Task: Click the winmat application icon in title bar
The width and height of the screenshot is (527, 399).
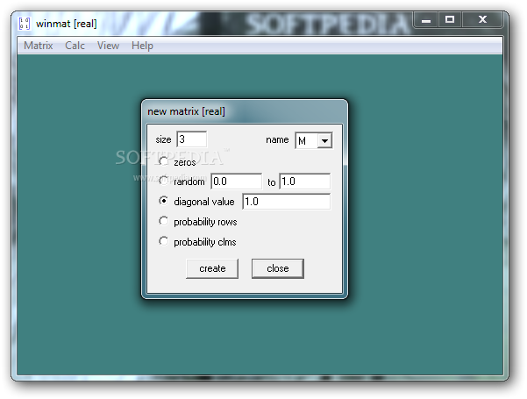Action: [25, 24]
